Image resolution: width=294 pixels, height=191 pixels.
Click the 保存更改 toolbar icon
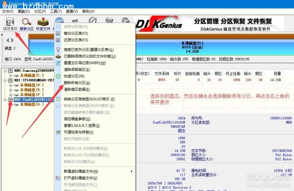10,22
